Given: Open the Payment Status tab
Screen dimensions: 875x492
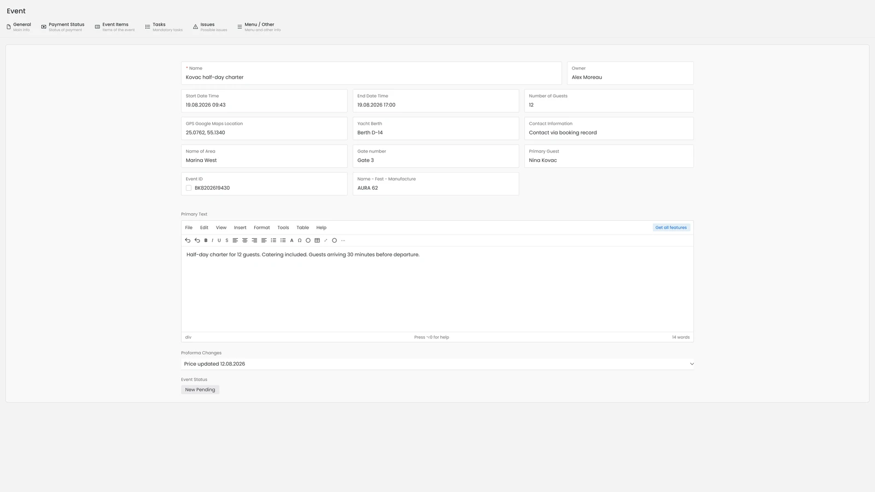Looking at the screenshot, I should point(63,27).
